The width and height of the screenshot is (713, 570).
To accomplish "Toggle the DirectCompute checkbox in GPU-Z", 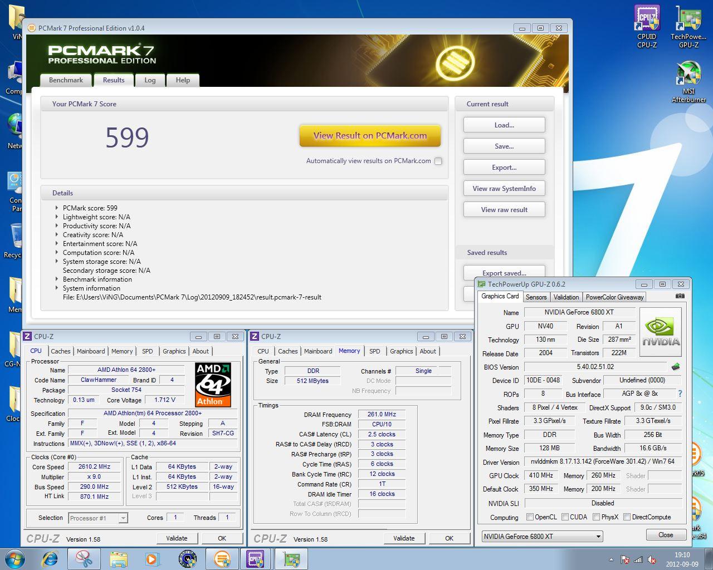I will pos(627,517).
